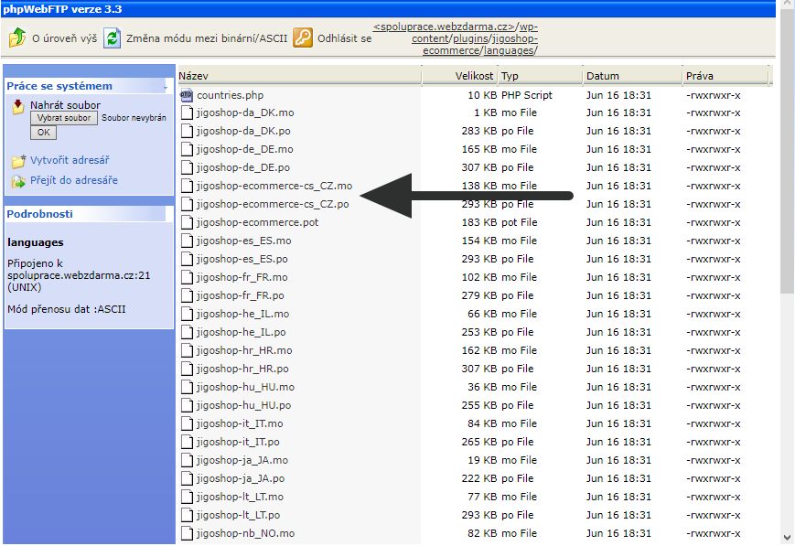Click the file icon of jigoshop-ja_JA.po
This screenshot has height=546, width=795.
[x=188, y=478]
